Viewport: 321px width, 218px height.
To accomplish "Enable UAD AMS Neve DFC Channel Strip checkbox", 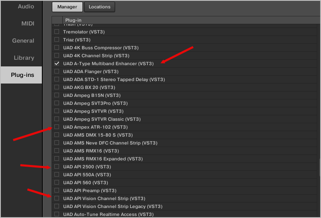I will click(56, 143).
